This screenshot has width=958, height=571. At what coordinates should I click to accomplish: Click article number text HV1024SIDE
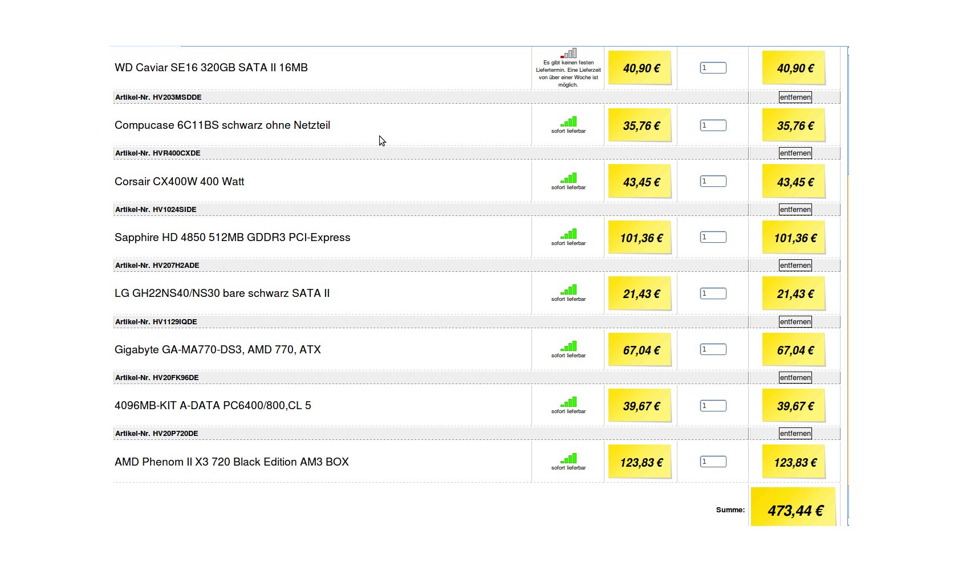(x=174, y=210)
